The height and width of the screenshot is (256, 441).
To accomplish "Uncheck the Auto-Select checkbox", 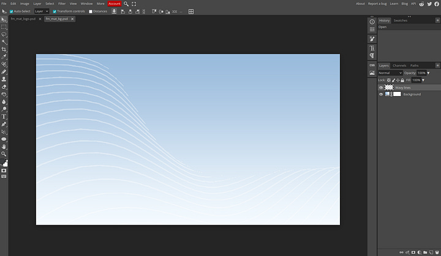I will [x=12, y=12].
